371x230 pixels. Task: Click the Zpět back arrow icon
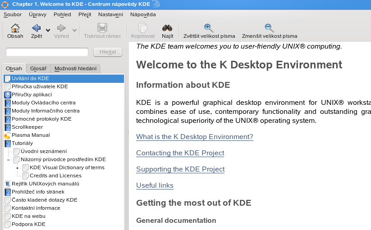click(x=36, y=28)
